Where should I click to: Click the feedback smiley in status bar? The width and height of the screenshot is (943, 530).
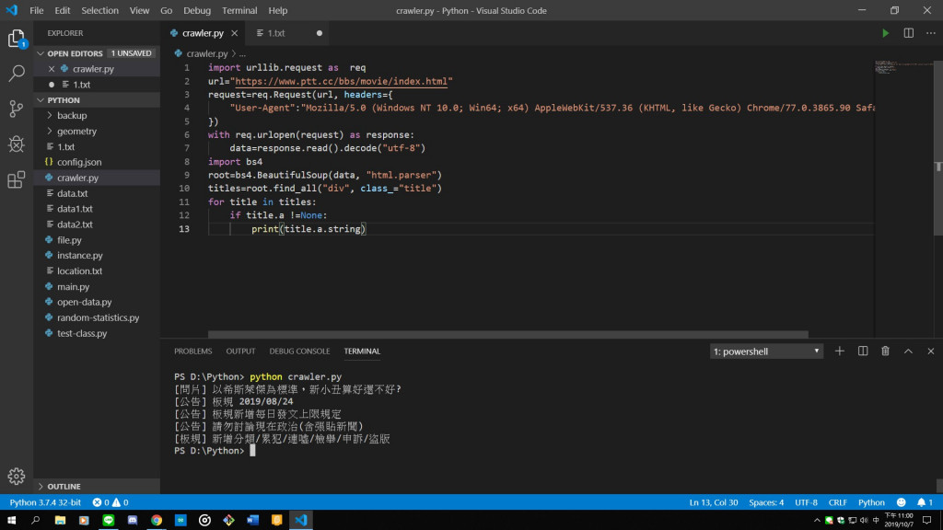[901, 502]
